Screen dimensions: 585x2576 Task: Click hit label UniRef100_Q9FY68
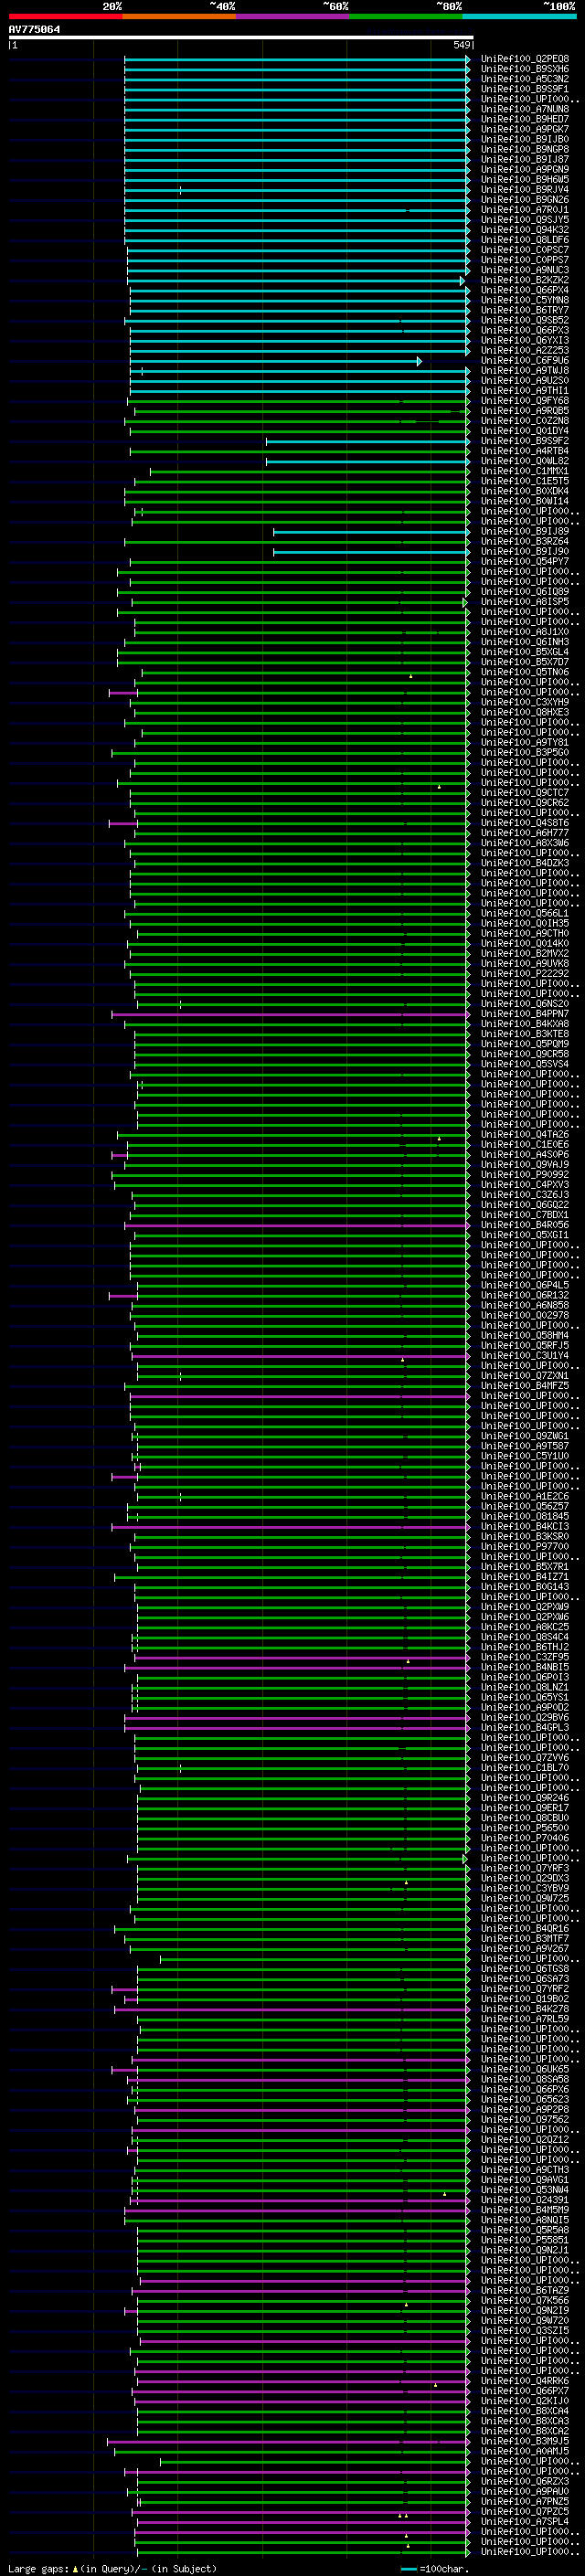click(x=525, y=401)
